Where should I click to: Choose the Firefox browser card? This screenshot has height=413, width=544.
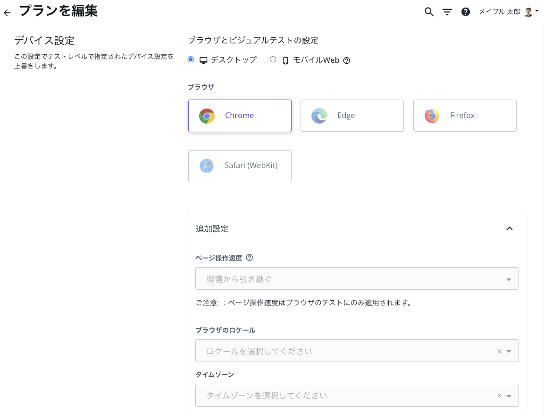tap(465, 116)
